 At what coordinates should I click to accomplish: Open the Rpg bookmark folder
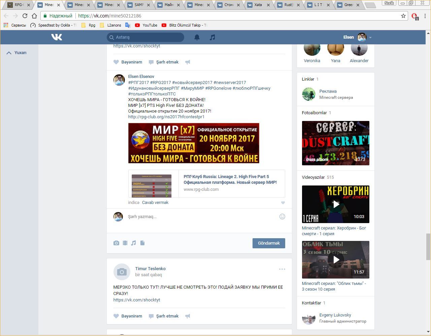click(89, 25)
